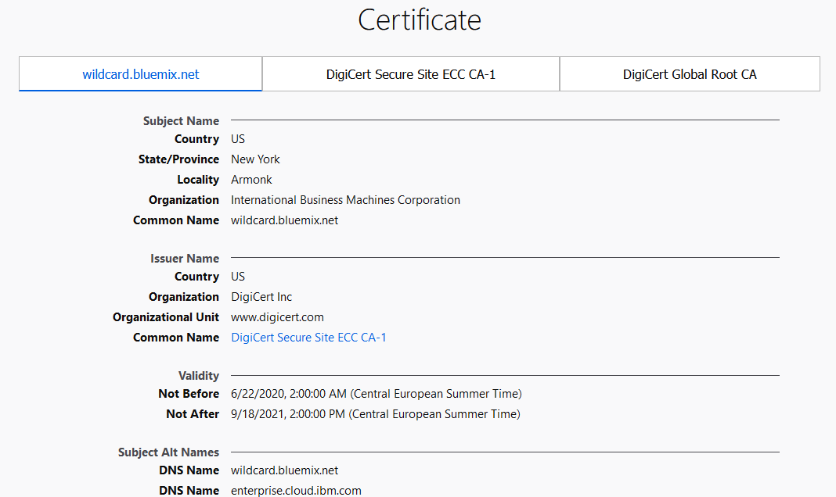Select International Business Machines Corporation text
The height and width of the screenshot is (497, 836).
tap(345, 200)
